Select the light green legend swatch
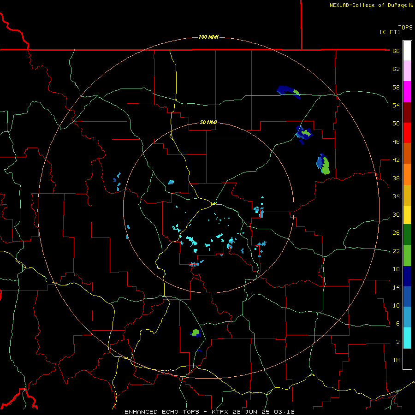The width and height of the screenshot is (415, 415). point(407,255)
